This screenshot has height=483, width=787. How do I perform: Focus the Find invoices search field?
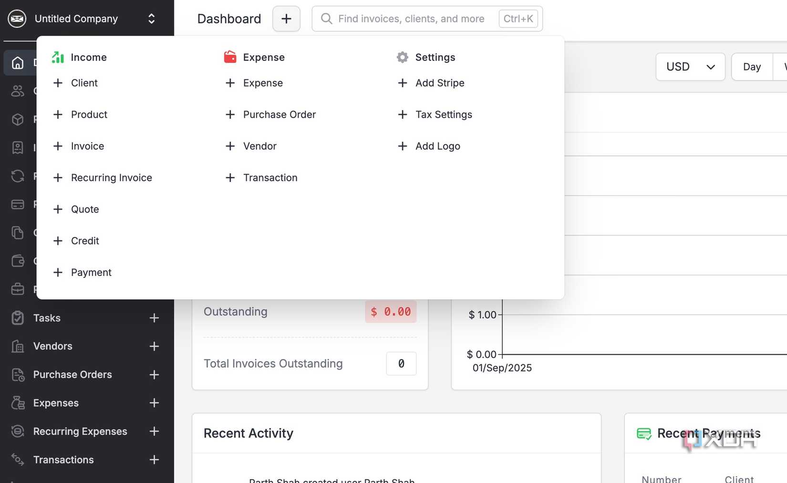(x=427, y=19)
